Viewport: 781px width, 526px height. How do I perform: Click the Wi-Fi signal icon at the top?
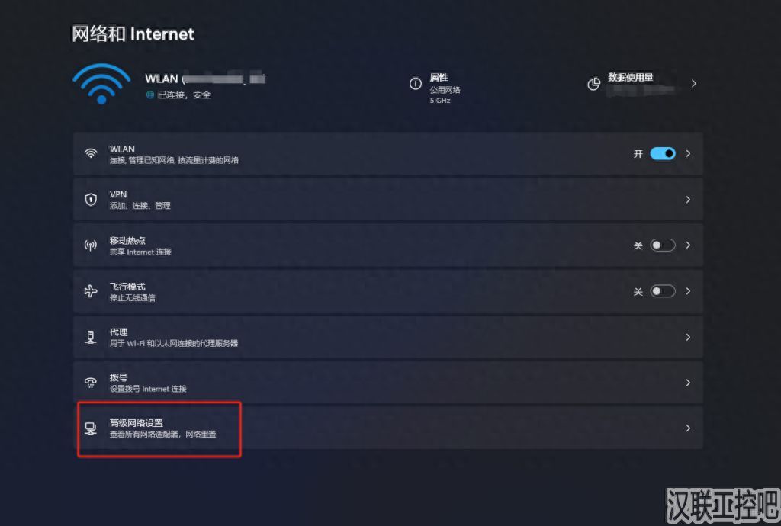pyautogui.click(x=101, y=84)
